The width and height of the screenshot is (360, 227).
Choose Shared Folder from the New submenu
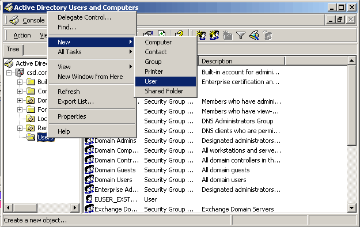click(165, 91)
